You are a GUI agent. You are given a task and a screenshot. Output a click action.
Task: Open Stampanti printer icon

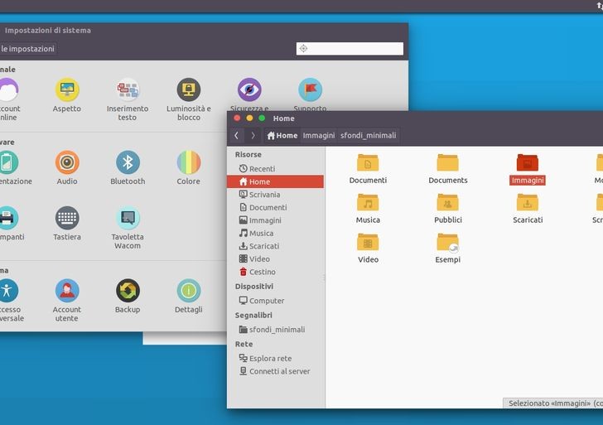[8, 218]
